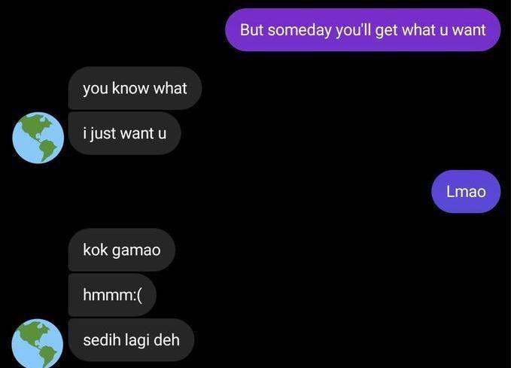The height and width of the screenshot is (368, 511).
Task: Open the globe avatar beside "i just want u"
Action: (x=38, y=138)
